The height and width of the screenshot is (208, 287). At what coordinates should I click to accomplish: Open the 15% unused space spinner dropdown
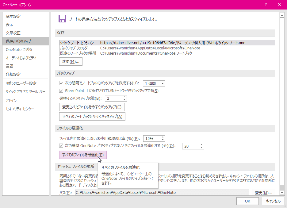[163, 138]
